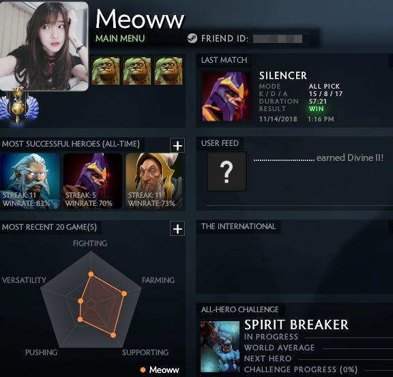Select the middle Pudge hero icon
393x377 pixels.
tap(137, 71)
